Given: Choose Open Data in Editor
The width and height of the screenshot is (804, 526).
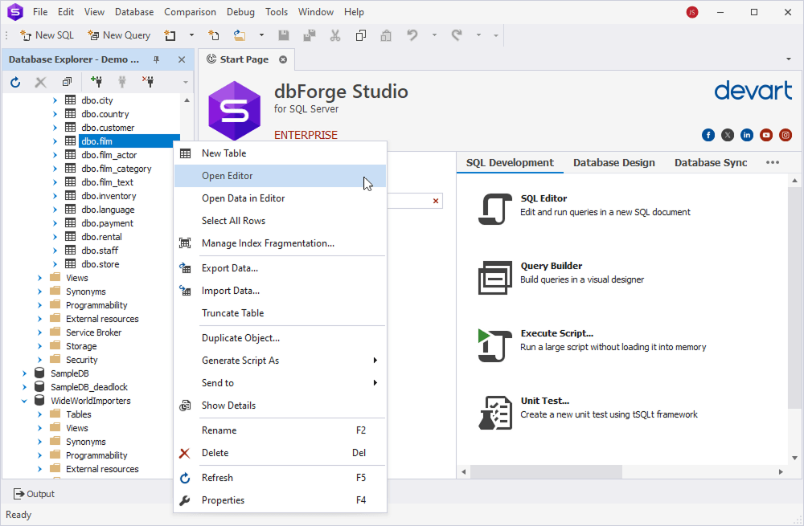Looking at the screenshot, I should tap(280, 198).
